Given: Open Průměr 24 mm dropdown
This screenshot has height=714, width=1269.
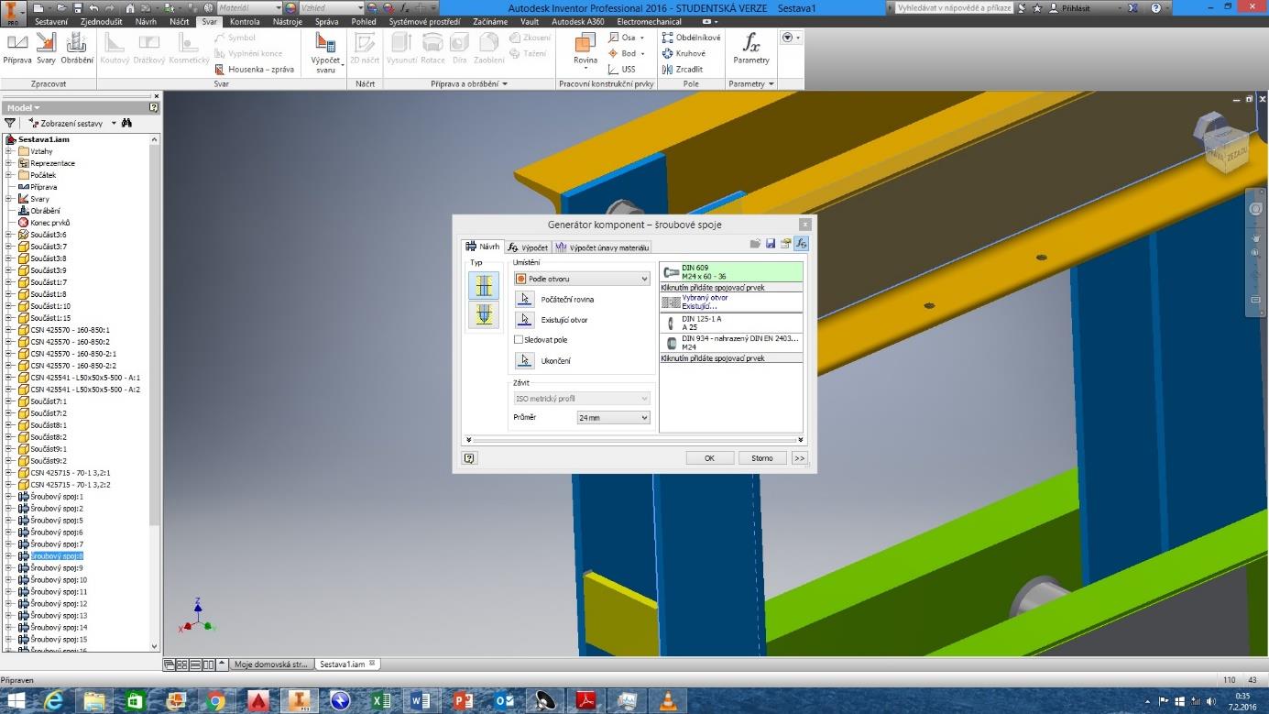Looking at the screenshot, I should pos(613,417).
